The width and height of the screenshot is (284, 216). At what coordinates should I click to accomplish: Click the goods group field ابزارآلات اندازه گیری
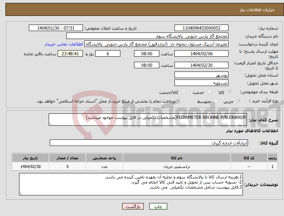(x=149, y=143)
